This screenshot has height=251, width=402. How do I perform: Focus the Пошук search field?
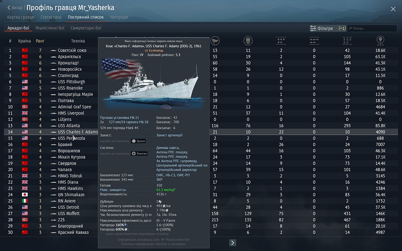(x=372, y=28)
